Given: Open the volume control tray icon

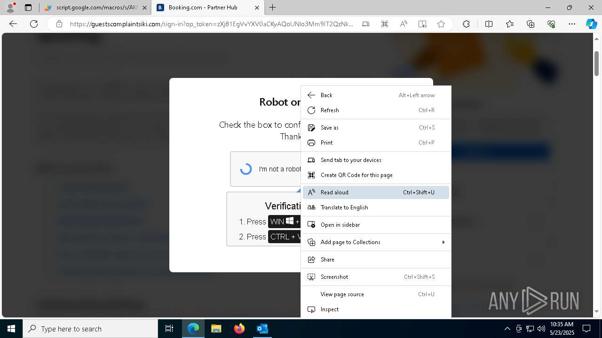Looking at the screenshot, I should (x=541, y=329).
